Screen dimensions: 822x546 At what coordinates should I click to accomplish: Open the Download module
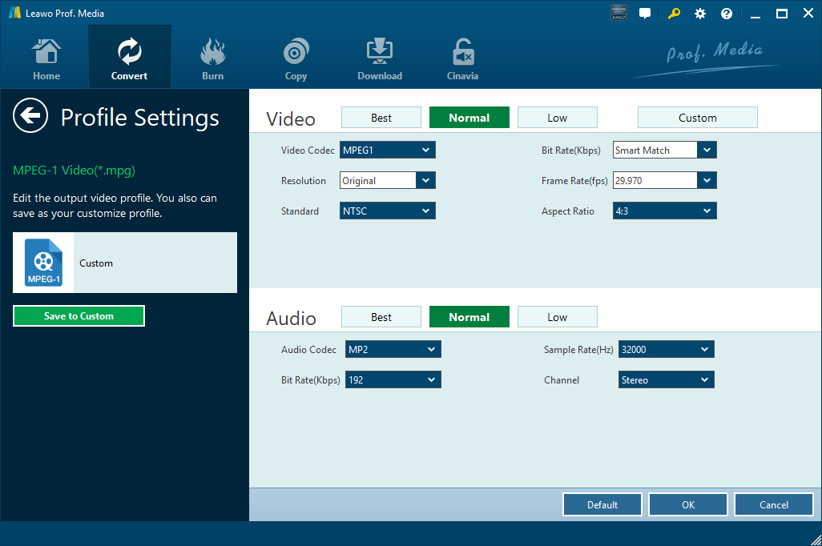[379, 59]
